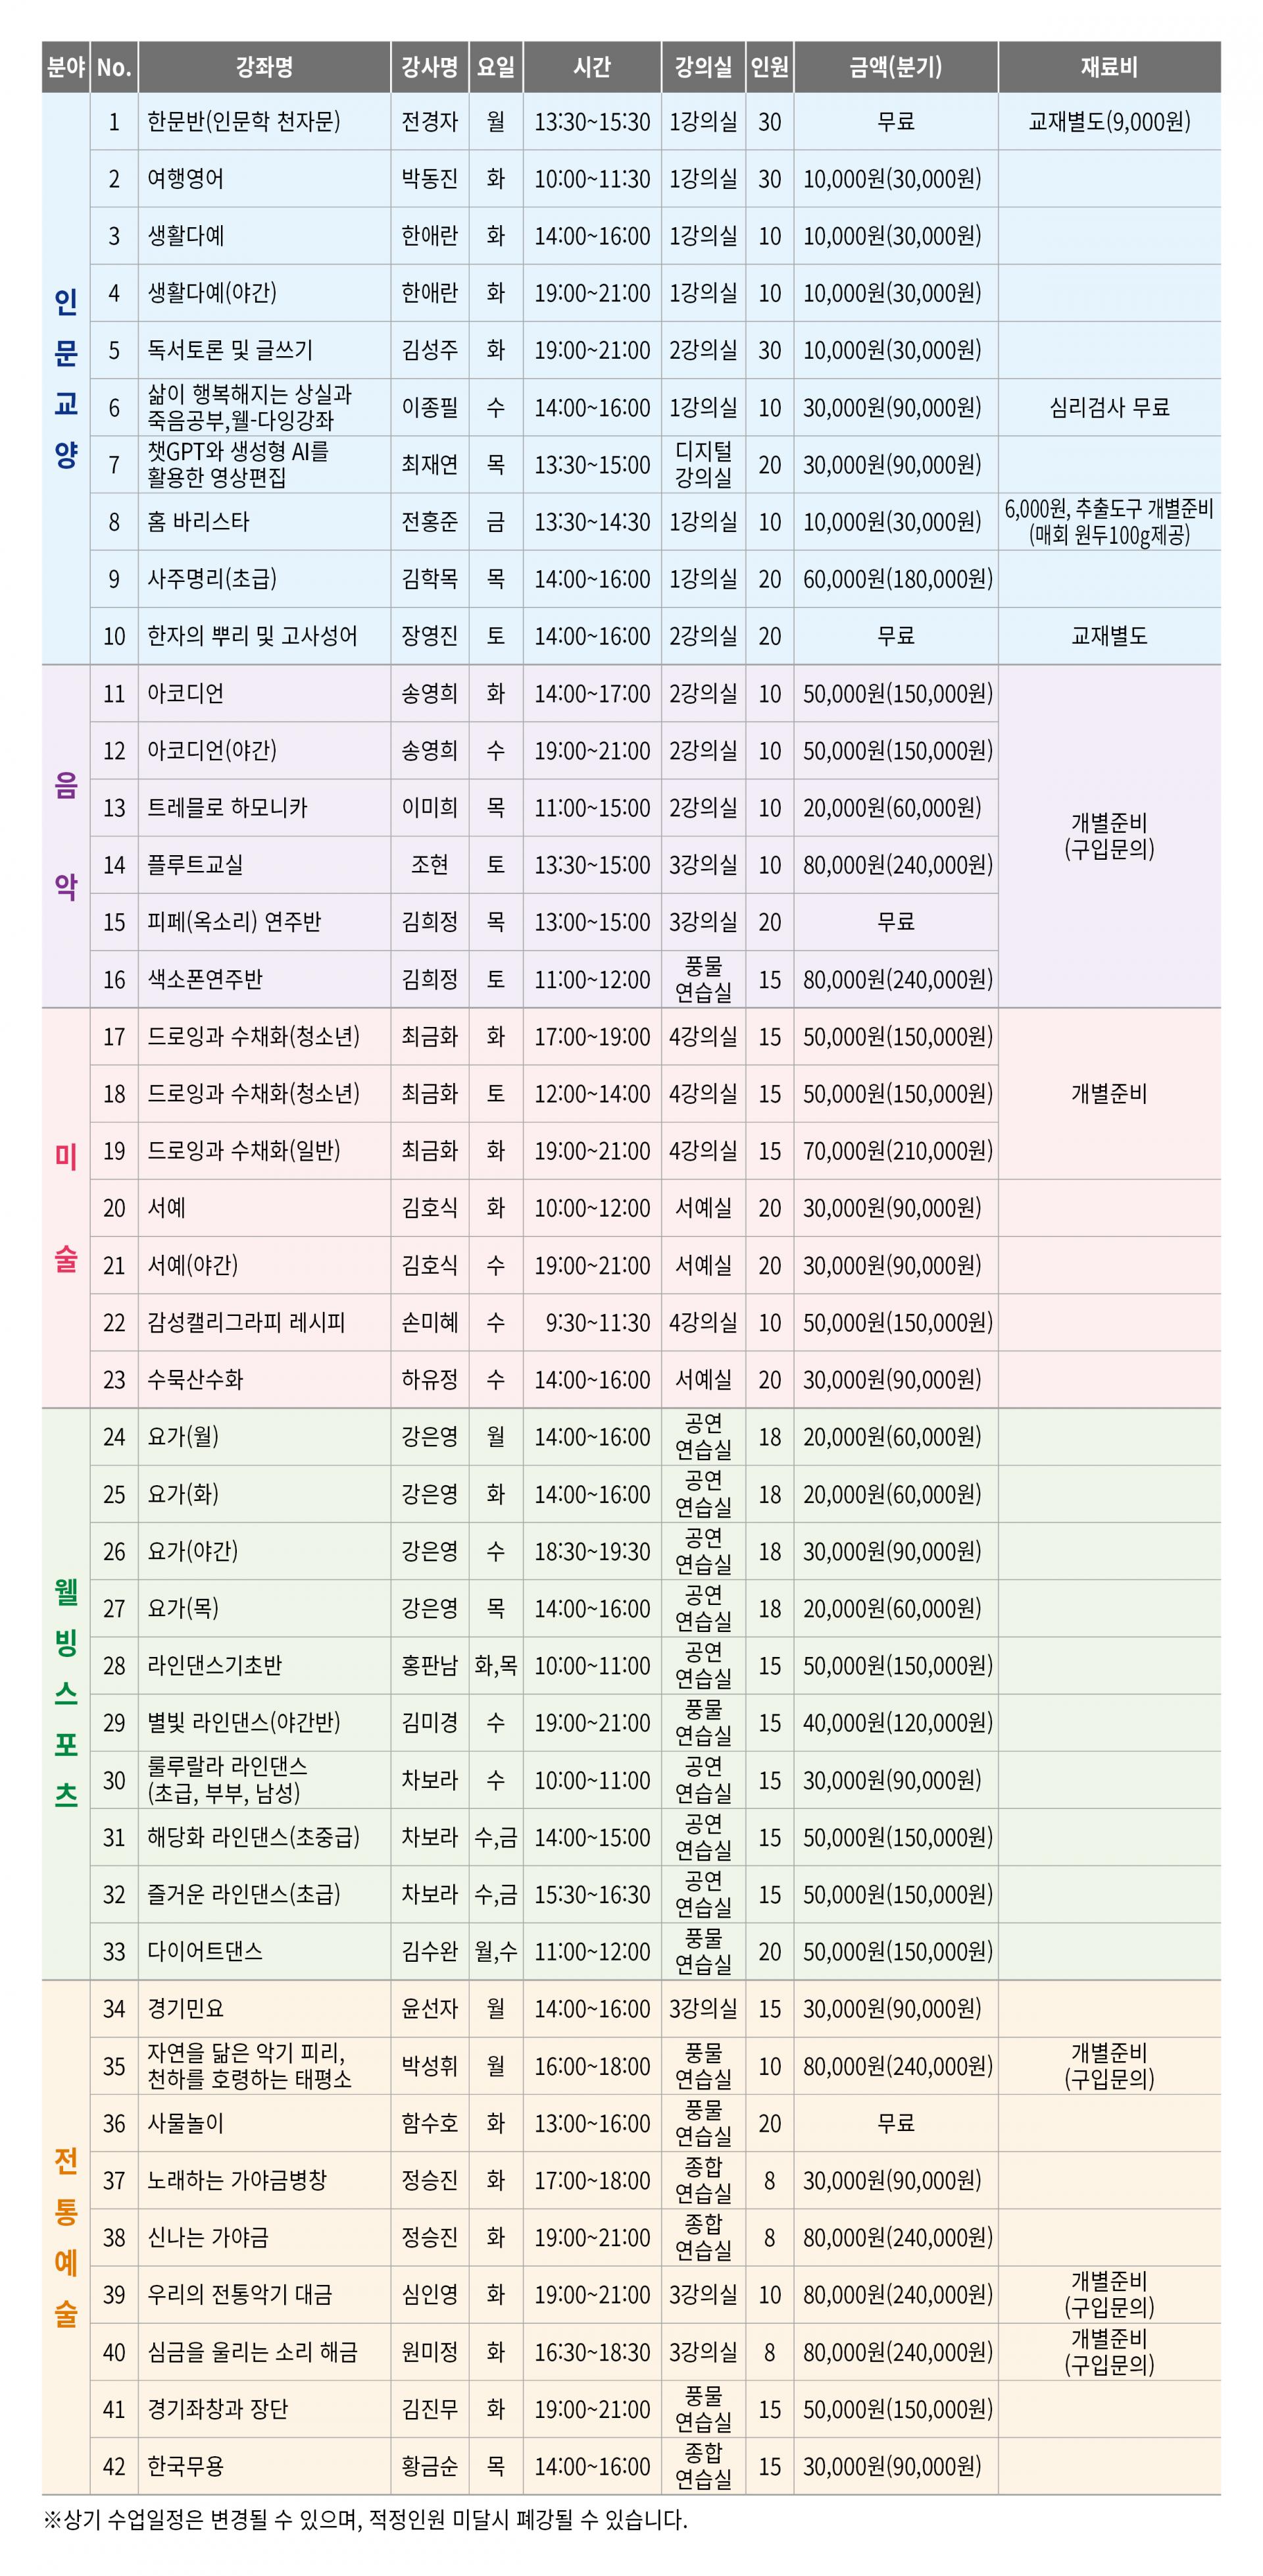Click the 심리검사 무료 materials cell
Screen dimensions: 1263x2576
1108,407
